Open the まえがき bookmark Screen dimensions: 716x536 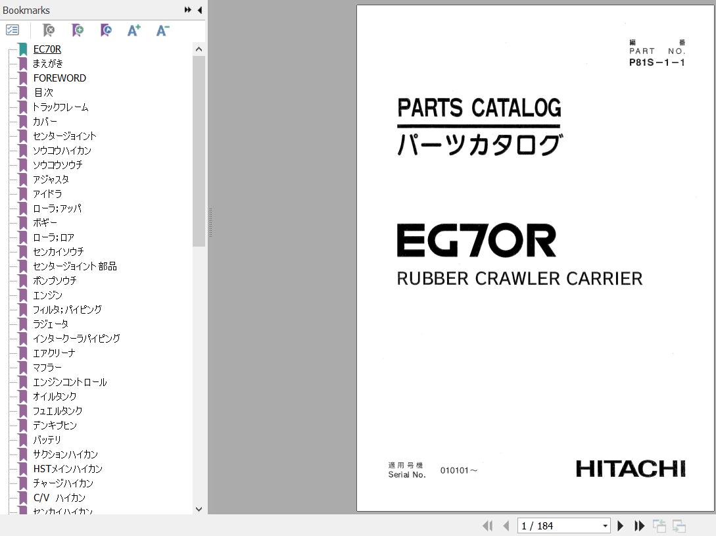pos(48,64)
